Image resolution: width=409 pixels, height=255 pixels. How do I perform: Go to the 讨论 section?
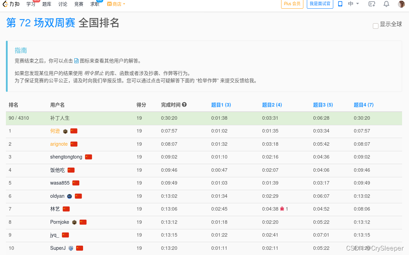(x=63, y=4)
